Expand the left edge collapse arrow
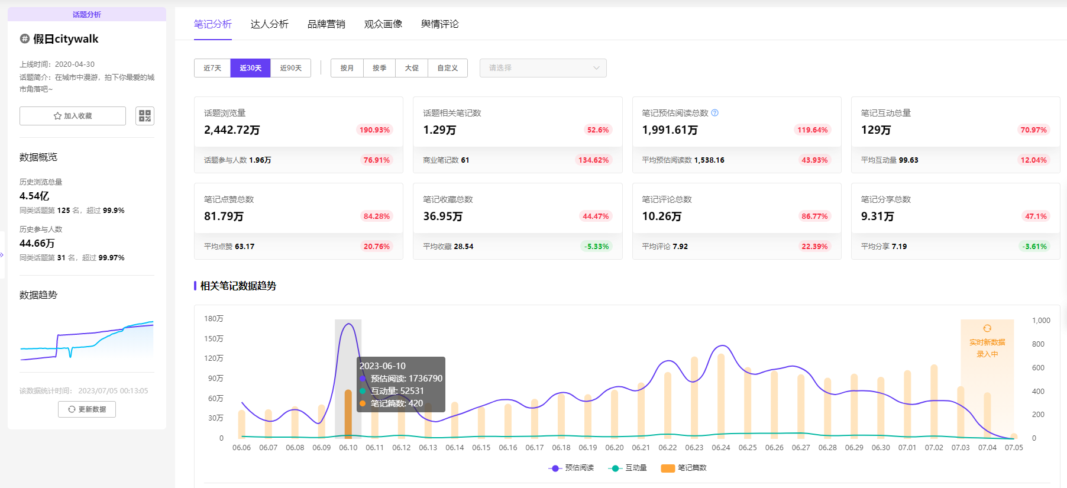 coord(2,255)
